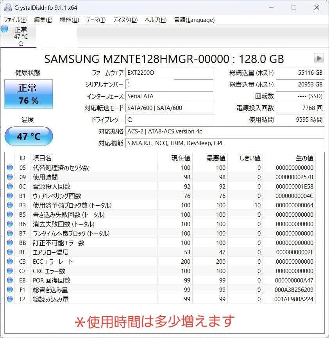
Task: Click the blue status icon next to 訂正不可能エラー数
Action: pyautogui.click(x=10, y=243)
